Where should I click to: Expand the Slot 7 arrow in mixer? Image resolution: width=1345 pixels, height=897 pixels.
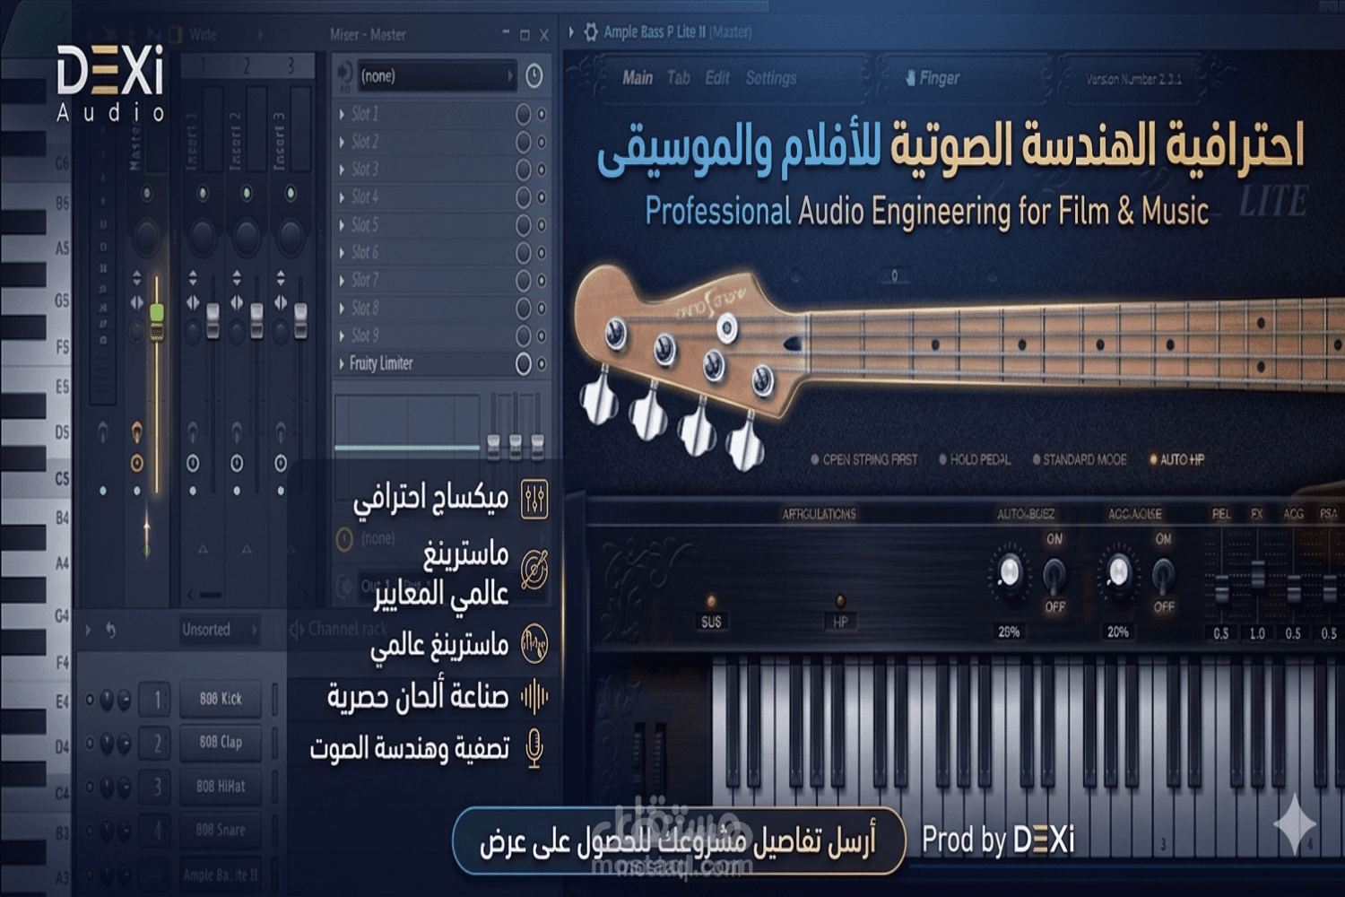342,280
